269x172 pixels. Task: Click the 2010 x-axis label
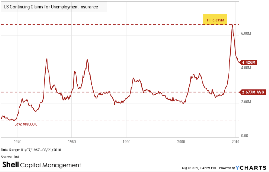click(x=235, y=142)
